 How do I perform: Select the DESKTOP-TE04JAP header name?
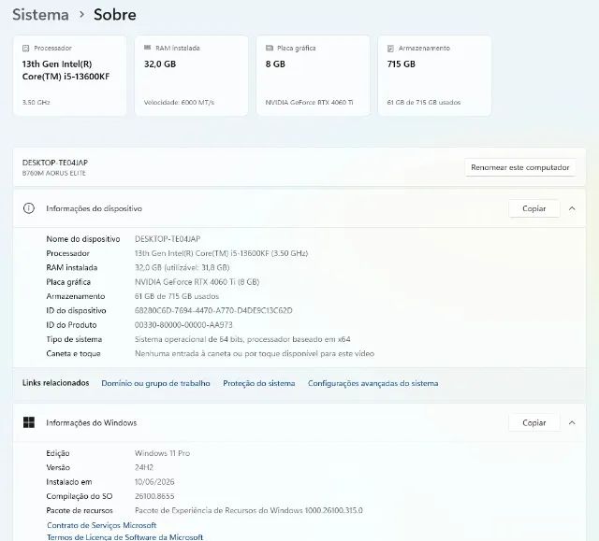[55, 163]
